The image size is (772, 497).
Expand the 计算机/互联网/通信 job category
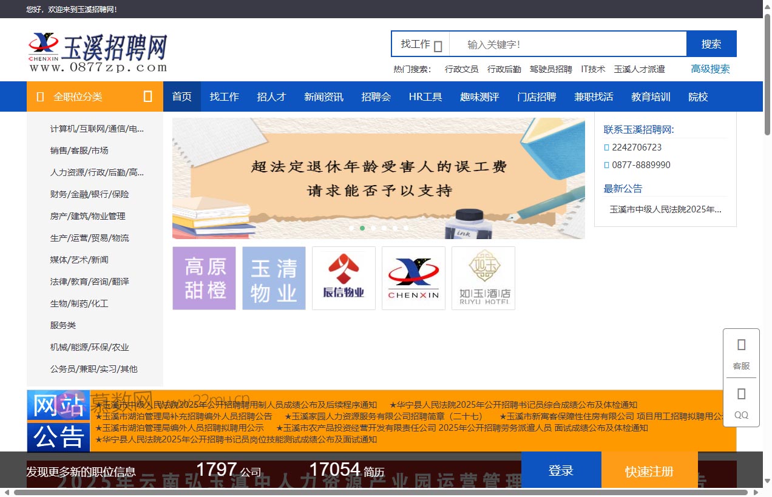pos(96,128)
